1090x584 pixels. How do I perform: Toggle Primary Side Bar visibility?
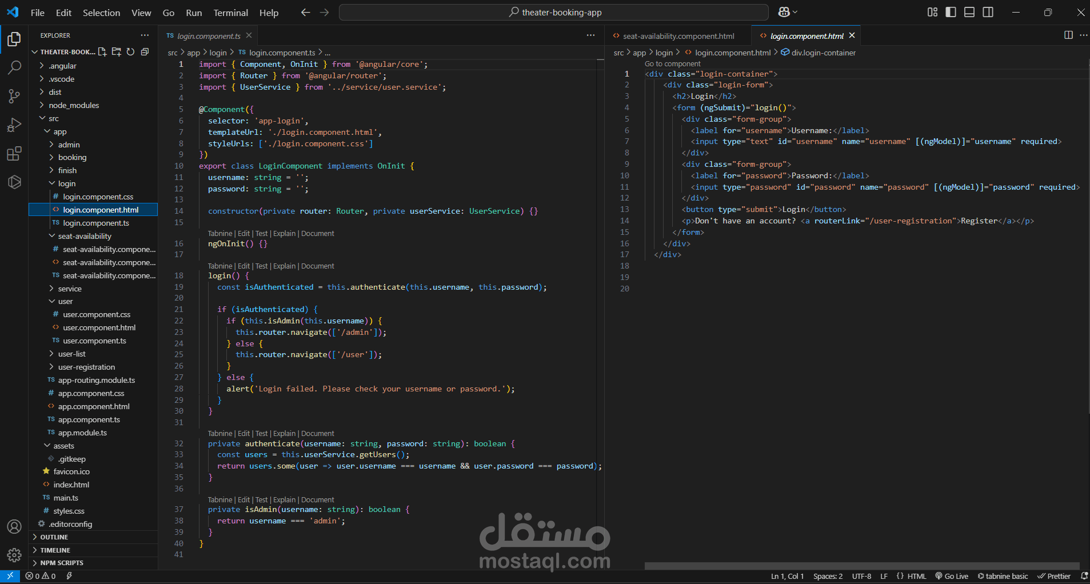[x=951, y=12]
